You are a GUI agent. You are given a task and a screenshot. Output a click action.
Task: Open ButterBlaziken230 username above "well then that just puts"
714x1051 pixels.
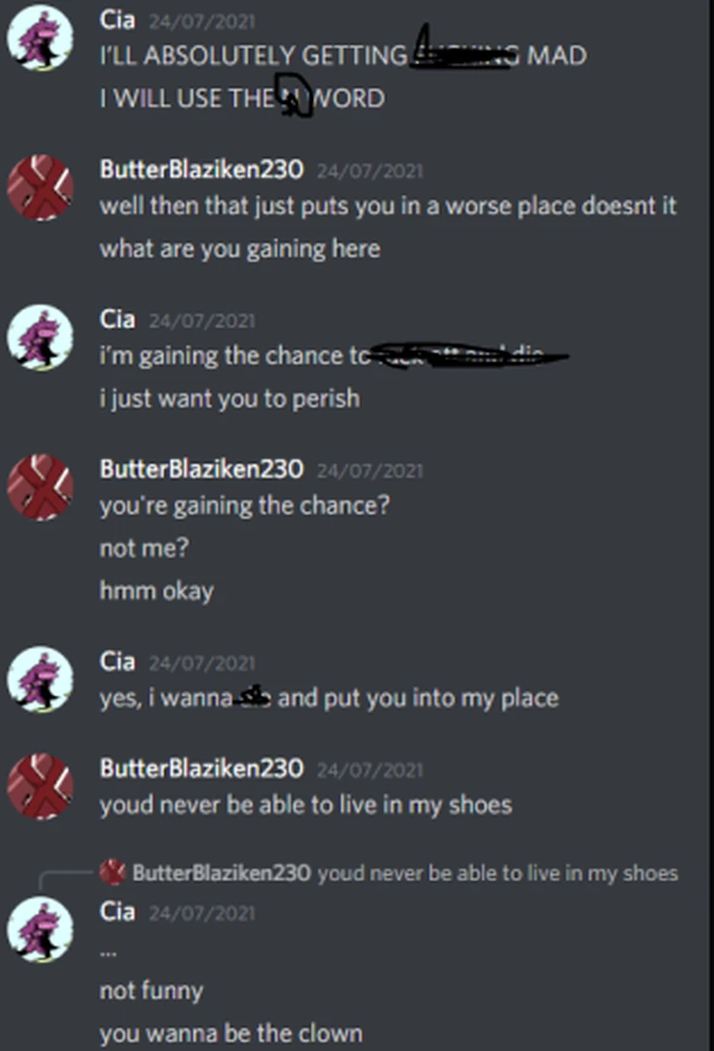coord(201,169)
